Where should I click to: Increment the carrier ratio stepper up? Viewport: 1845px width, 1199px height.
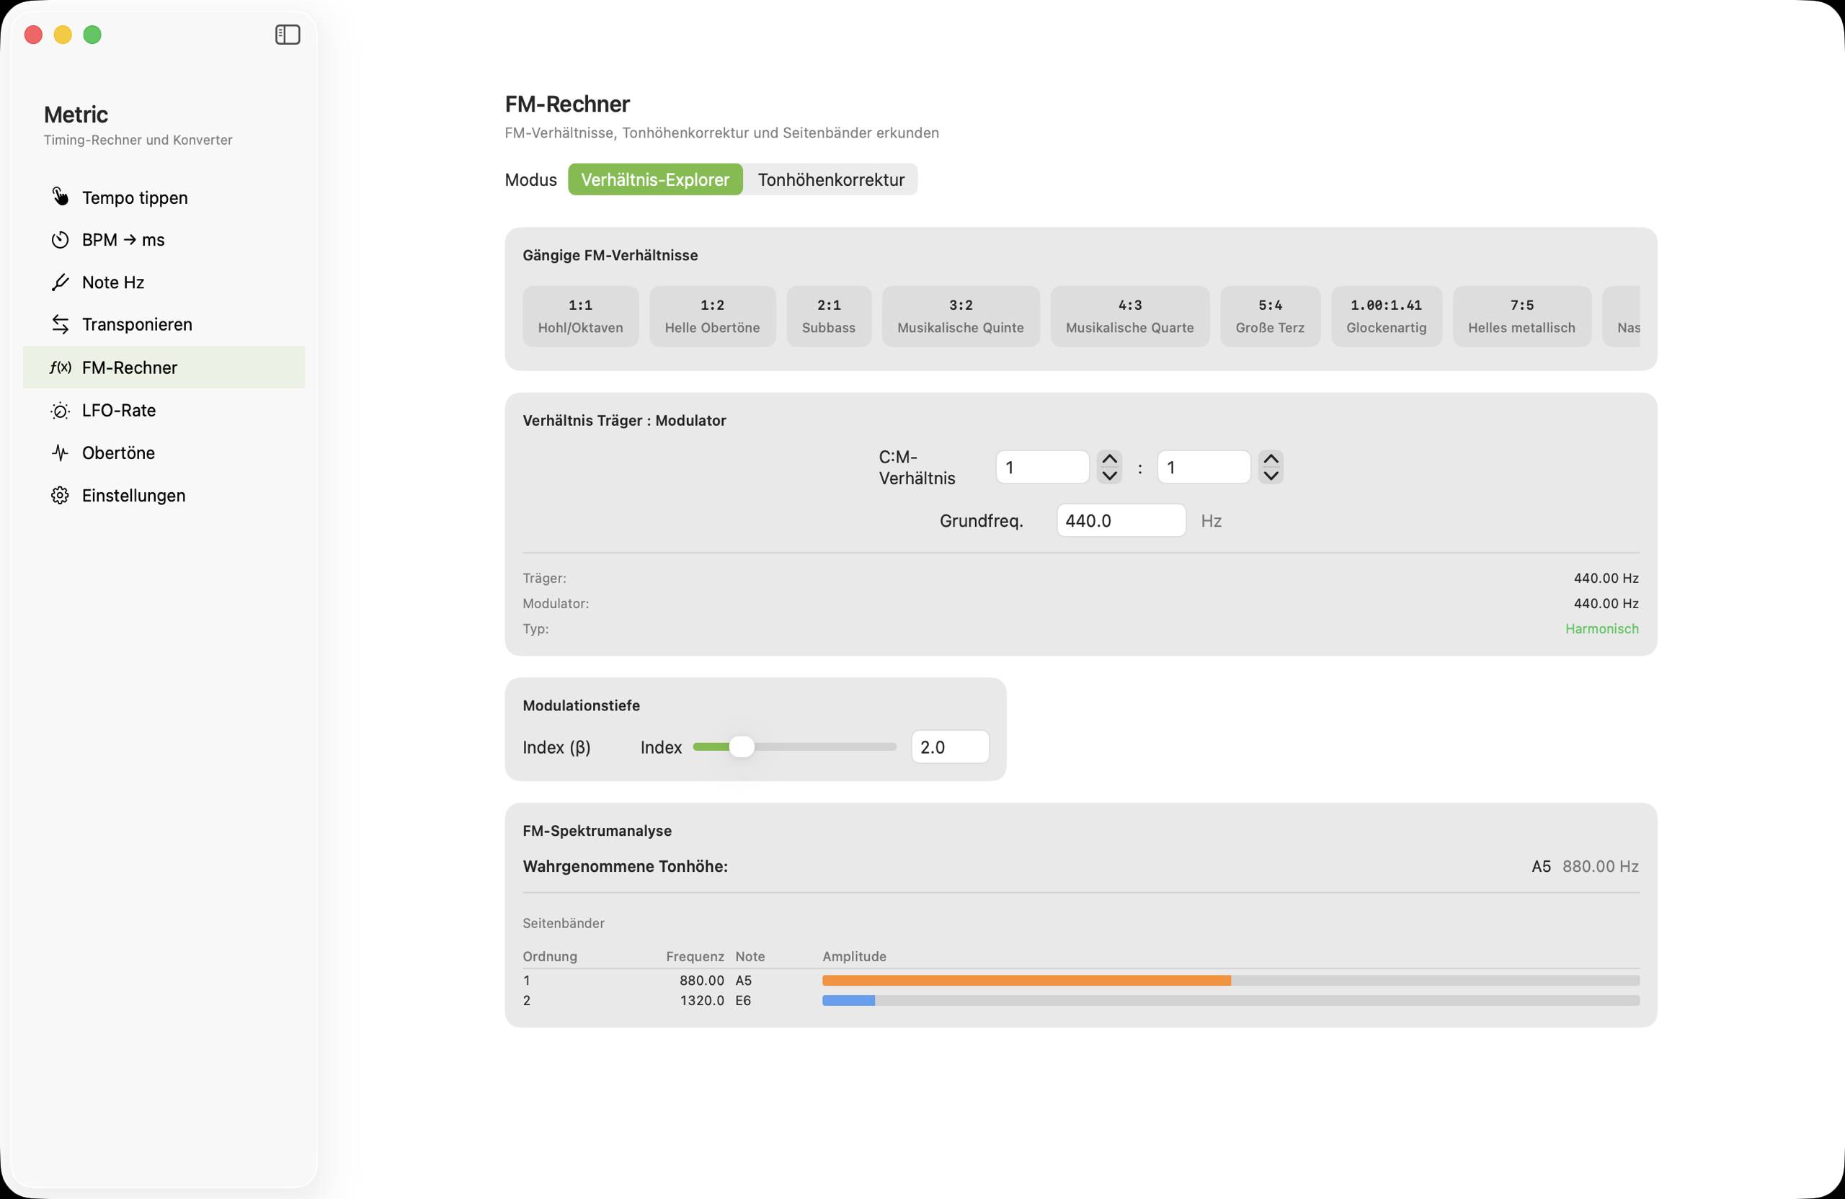pos(1109,459)
